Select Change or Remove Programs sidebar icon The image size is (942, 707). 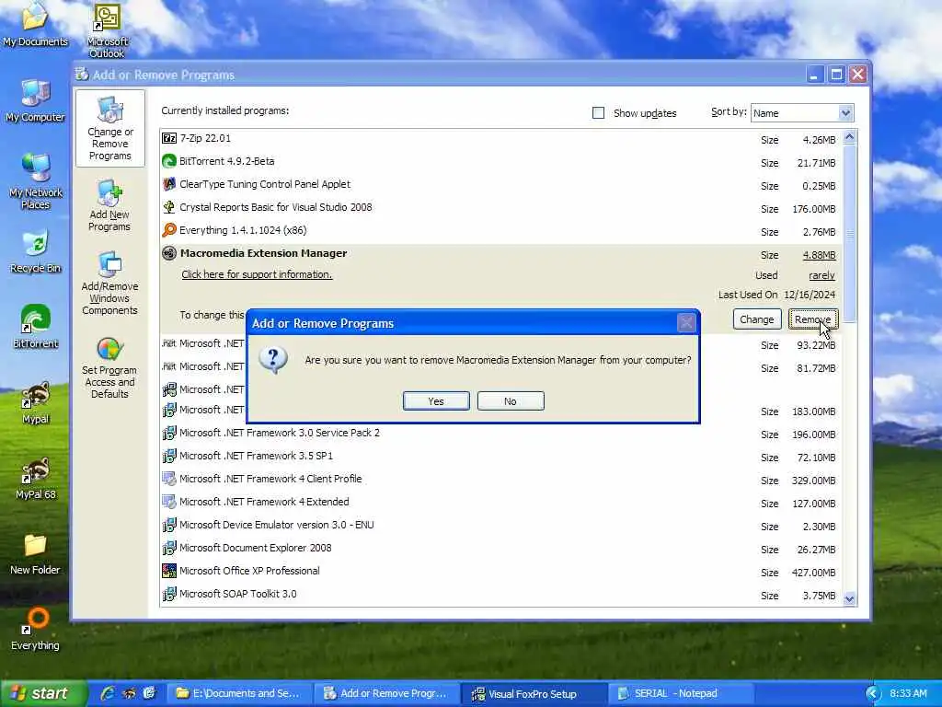click(x=110, y=128)
